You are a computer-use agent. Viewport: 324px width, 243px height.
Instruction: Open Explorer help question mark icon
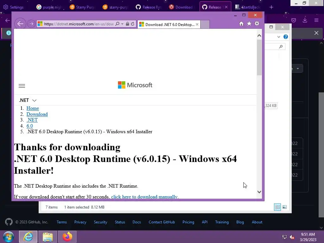(286, 37)
